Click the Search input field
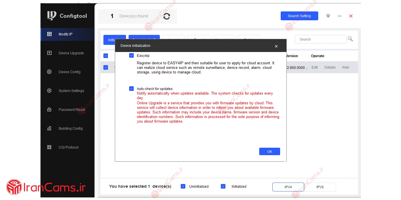Image resolution: width=401 pixels, height=200 pixels. tap(321, 39)
